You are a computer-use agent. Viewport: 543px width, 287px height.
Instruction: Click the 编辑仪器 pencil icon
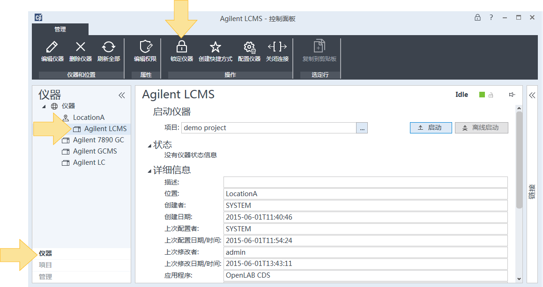click(x=52, y=47)
